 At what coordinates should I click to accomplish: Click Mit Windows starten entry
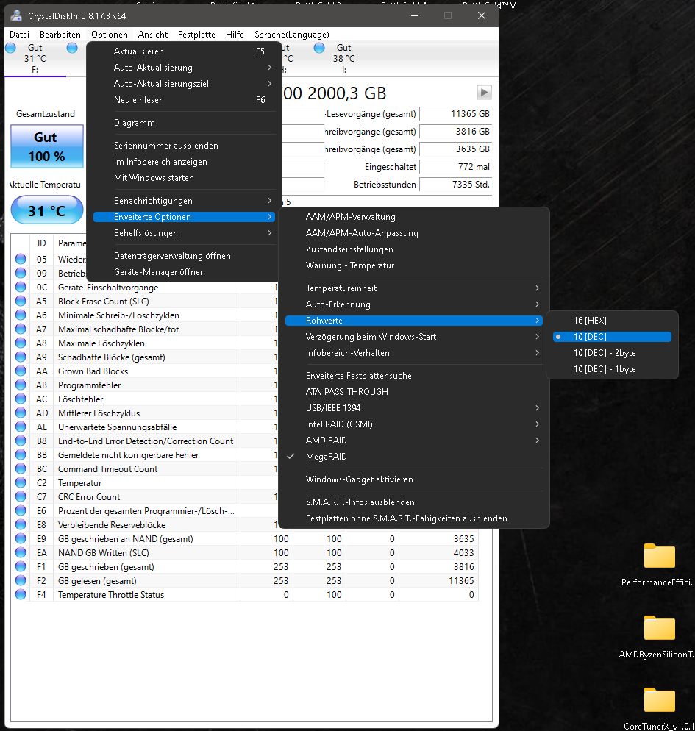(x=184, y=178)
